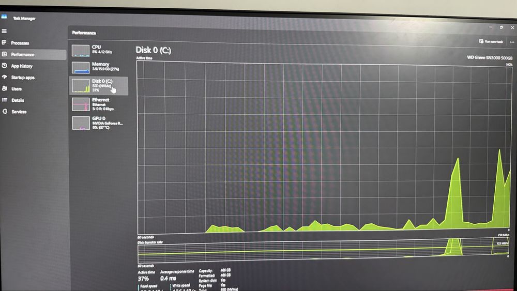Screen dimensions: 517x291
Task: Click the System disk Yes value
Action: [223, 280]
